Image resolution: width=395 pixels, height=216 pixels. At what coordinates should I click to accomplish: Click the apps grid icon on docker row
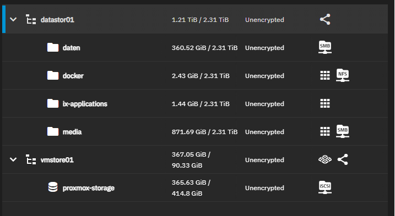325,75
